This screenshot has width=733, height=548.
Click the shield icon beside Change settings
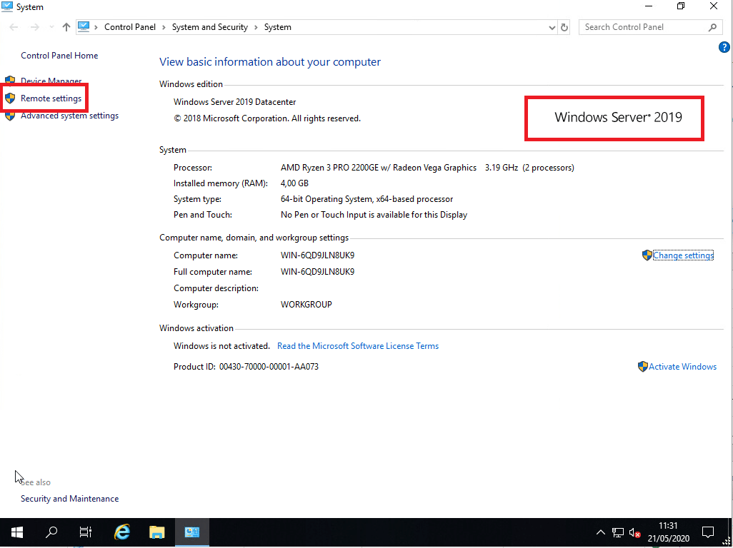click(x=647, y=255)
